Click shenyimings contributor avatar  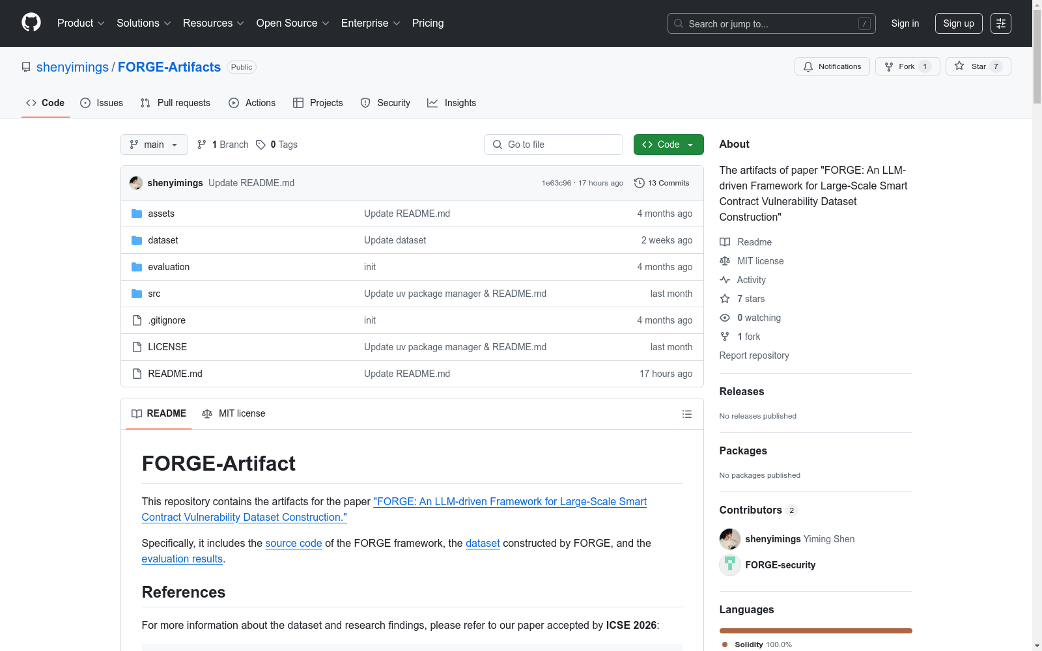(x=730, y=539)
